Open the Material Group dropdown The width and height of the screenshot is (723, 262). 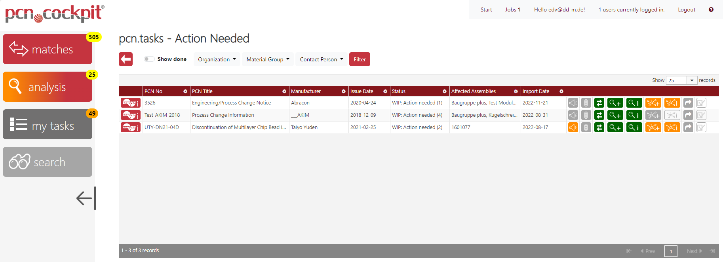(268, 59)
